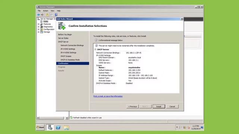Go to IPv4 WINS Settings step

click(x=68, y=52)
